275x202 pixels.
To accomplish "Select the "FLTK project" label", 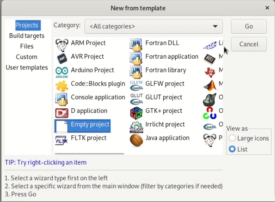I will click(89, 138).
